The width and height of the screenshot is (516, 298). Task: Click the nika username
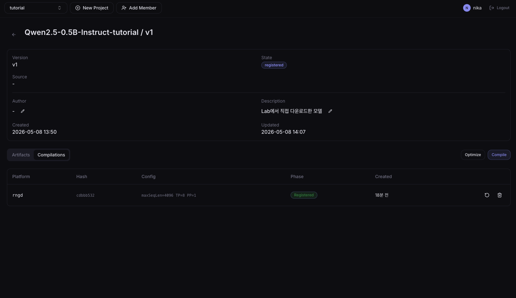(477, 8)
